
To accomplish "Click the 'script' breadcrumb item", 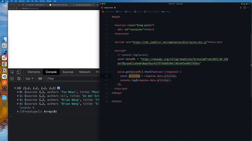I will [x=138, y=12].
